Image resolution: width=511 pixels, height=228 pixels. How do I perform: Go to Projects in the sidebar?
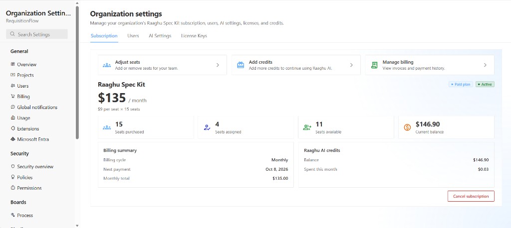(25, 75)
